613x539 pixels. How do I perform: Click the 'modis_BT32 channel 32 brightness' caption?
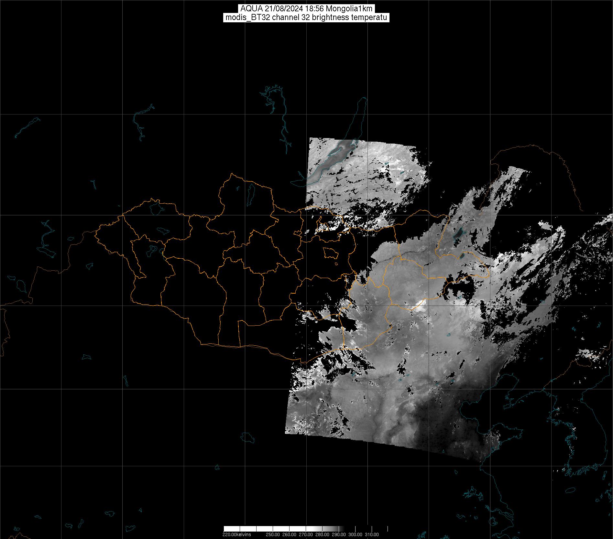pyautogui.click(x=306, y=18)
